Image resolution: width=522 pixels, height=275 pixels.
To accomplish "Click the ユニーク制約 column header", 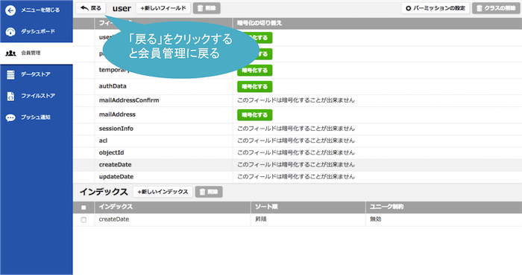I will click(x=386, y=207).
